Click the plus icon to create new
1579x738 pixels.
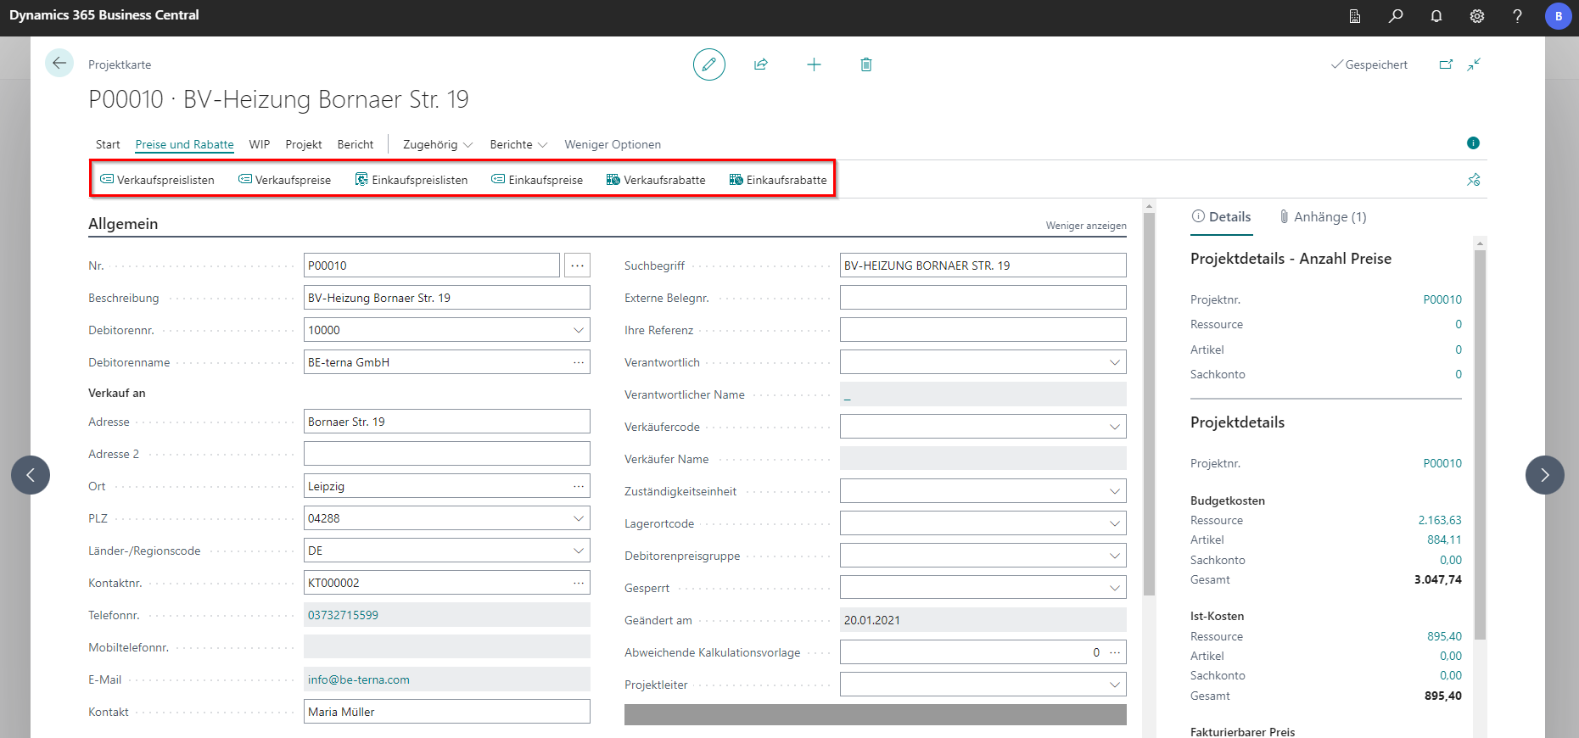814,64
